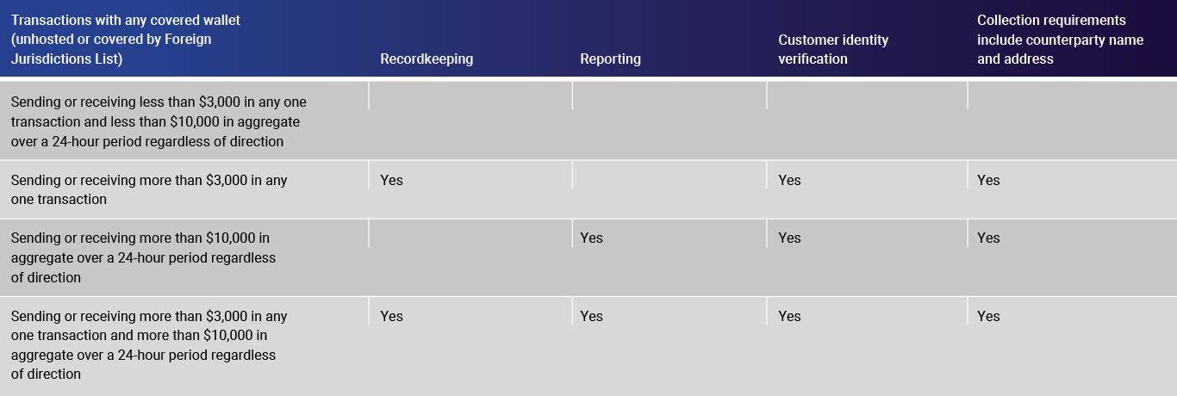
Task: Click Reporting Yes in the combined-threshold row
Action: [591, 316]
